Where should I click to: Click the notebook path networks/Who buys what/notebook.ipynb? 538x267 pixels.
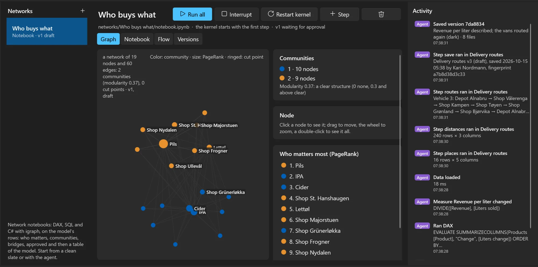click(x=144, y=27)
